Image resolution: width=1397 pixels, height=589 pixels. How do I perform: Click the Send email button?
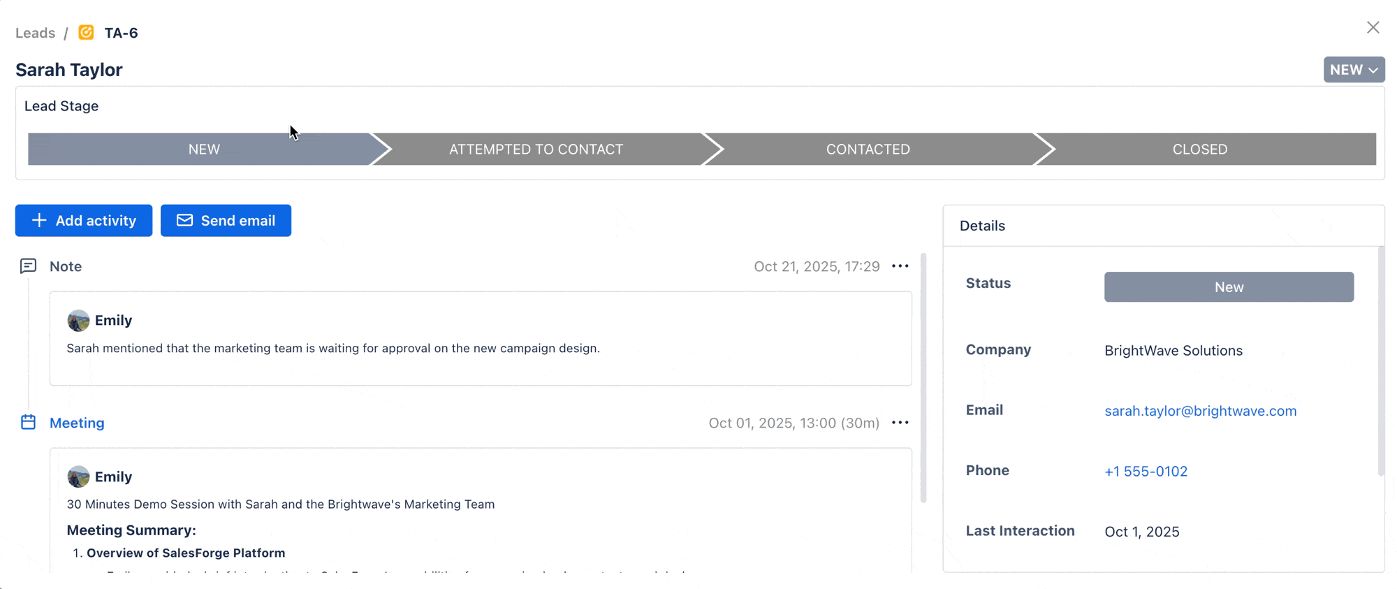[x=226, y=221]
